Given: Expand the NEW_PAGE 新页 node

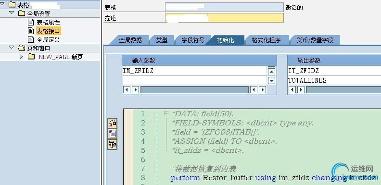Looking at the screenshot, I should tap(21, 56).
